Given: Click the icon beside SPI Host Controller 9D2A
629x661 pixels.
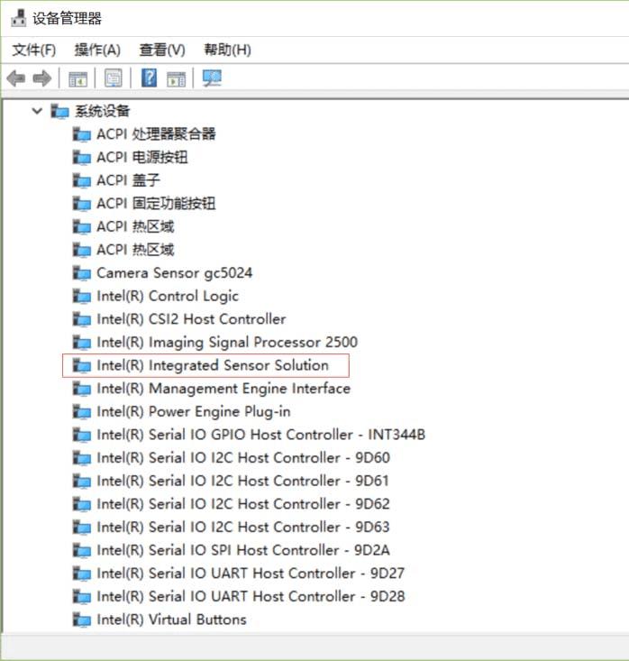Looking at the screenshot, I should [x=82, y=551].
